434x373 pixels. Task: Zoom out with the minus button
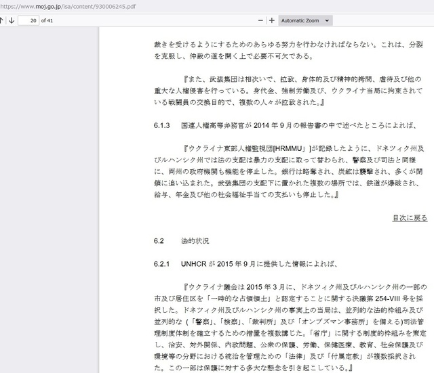pyautogui.click(x=260, y=20)
